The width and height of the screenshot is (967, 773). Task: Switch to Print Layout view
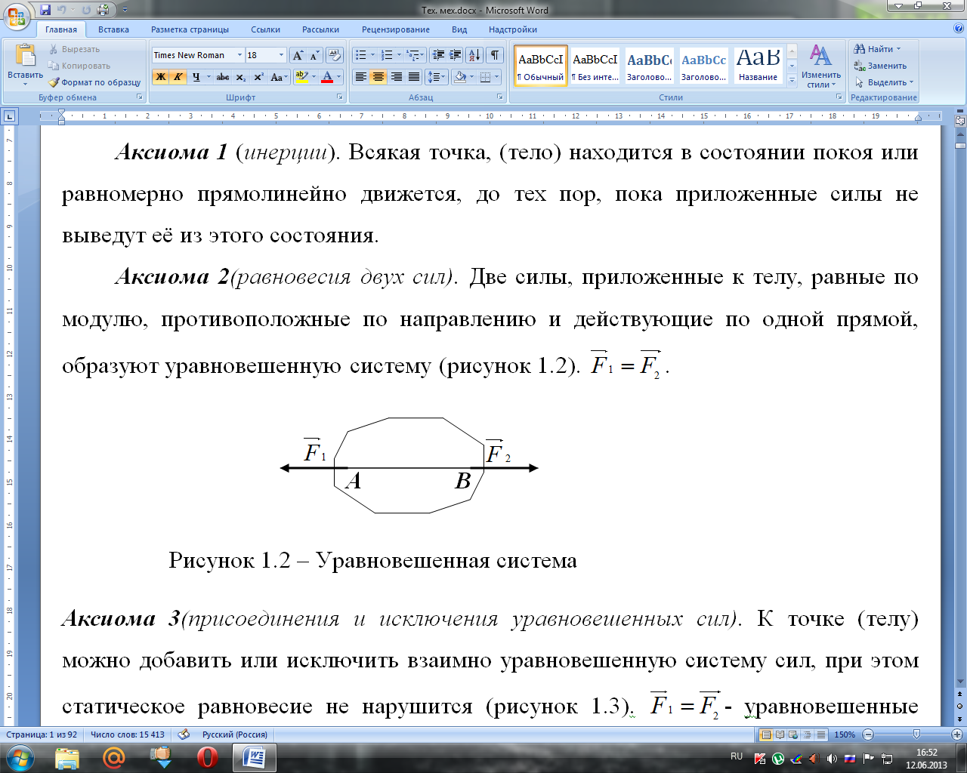[767, 735]
